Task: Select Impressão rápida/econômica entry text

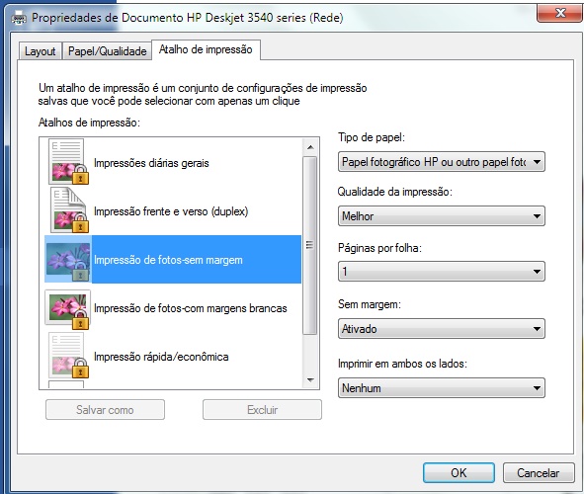Action: click(x=161, y=357)
